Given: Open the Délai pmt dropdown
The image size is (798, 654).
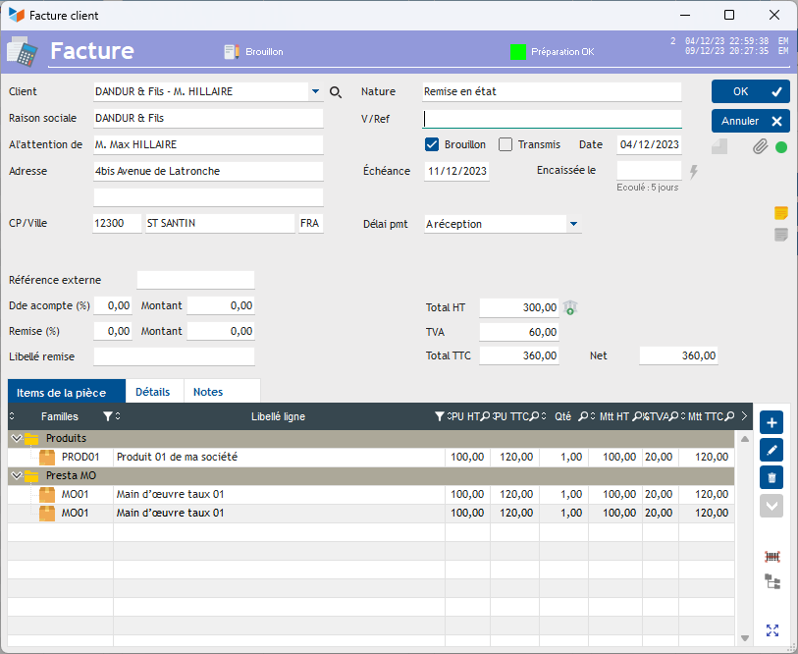Looking at the screenshot, I should [x=573, y=224].
